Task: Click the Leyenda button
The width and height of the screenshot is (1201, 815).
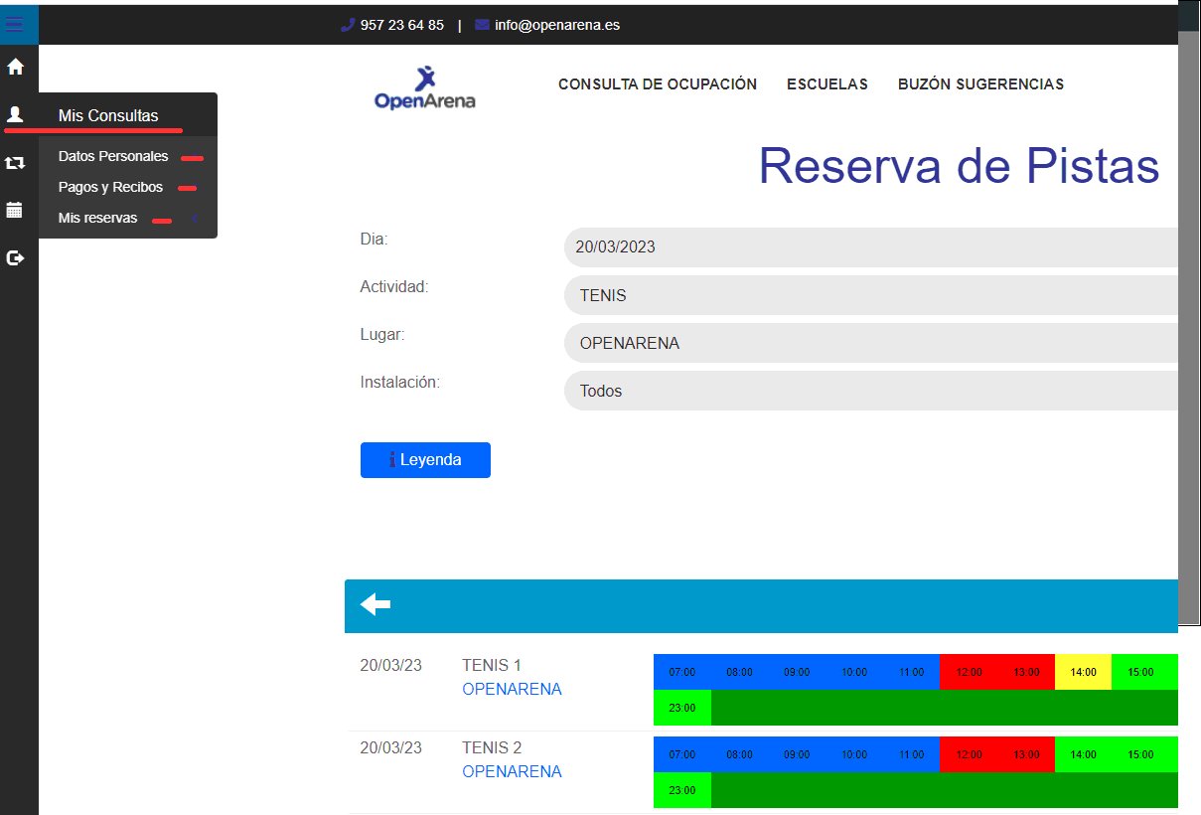Action: coord(425,460)
